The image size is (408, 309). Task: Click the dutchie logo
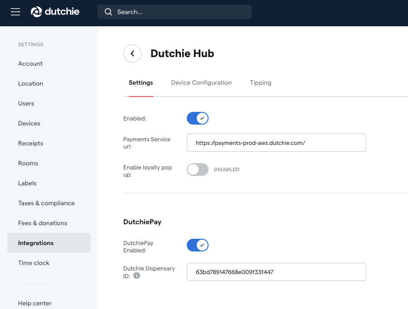[55, 12]
